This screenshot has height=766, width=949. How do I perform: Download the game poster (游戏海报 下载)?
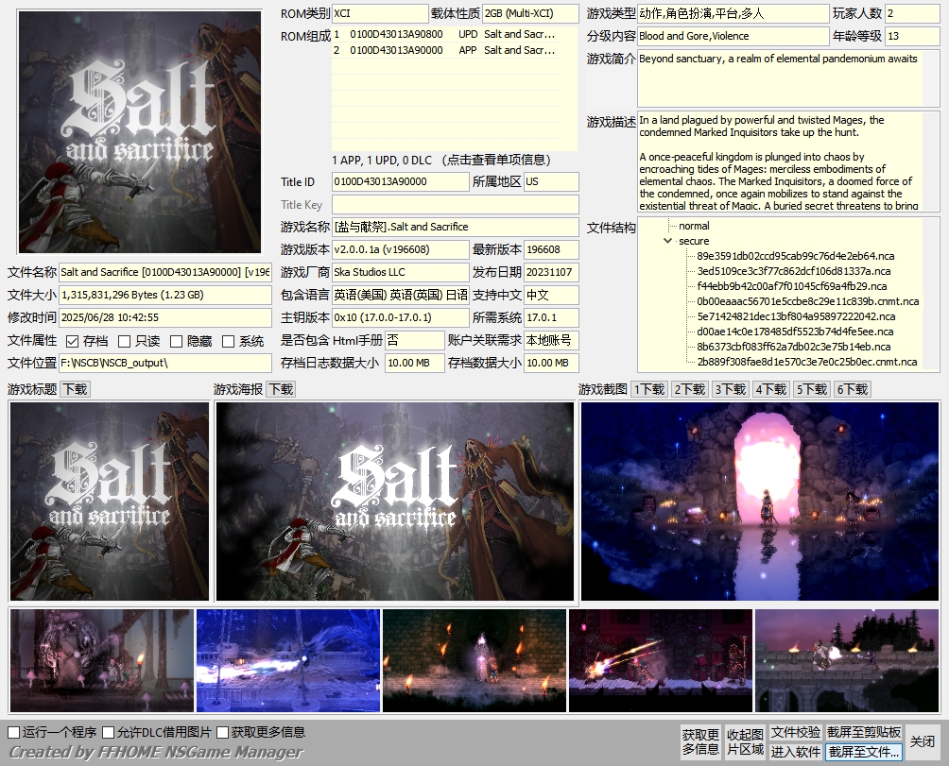(281, 389)
